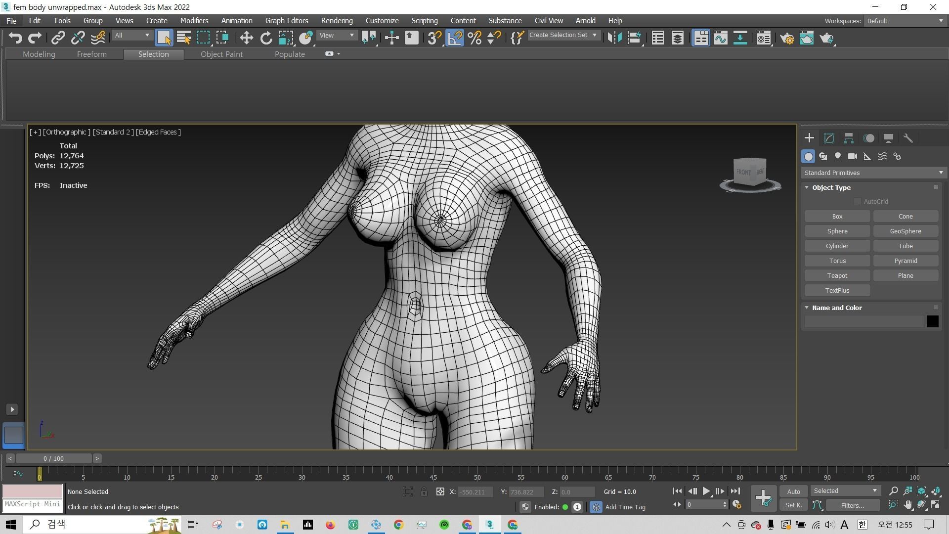Open the Workspaces Default dropdown
This screenshot has width=949, height=534.
(x=905, y=21)
